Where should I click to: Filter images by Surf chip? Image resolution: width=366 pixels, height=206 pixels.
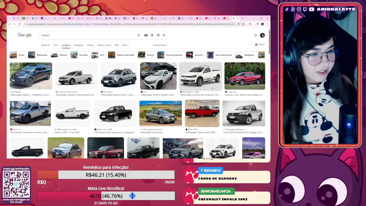click(x=98, y=55)
